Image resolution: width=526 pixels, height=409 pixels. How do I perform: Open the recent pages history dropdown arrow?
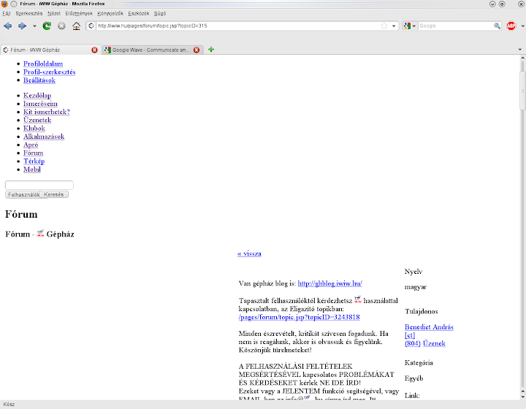point(34,26)
